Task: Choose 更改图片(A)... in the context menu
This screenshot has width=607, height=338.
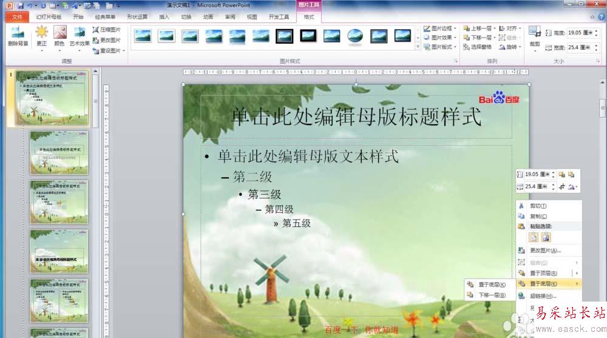Action: click(549, 251)
